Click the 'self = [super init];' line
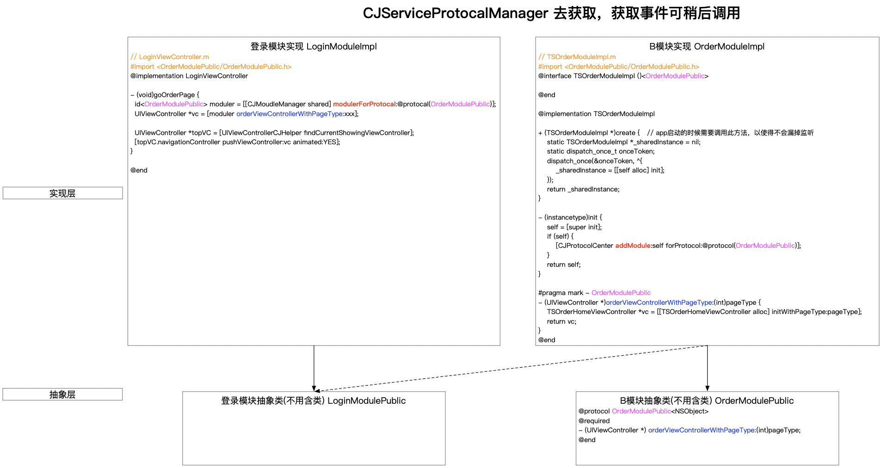Screen dimensions: 887x468 (x=574, y=227)
